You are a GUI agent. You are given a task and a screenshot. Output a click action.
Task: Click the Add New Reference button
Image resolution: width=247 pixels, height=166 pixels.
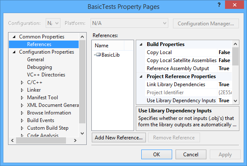tap(119, 138)
